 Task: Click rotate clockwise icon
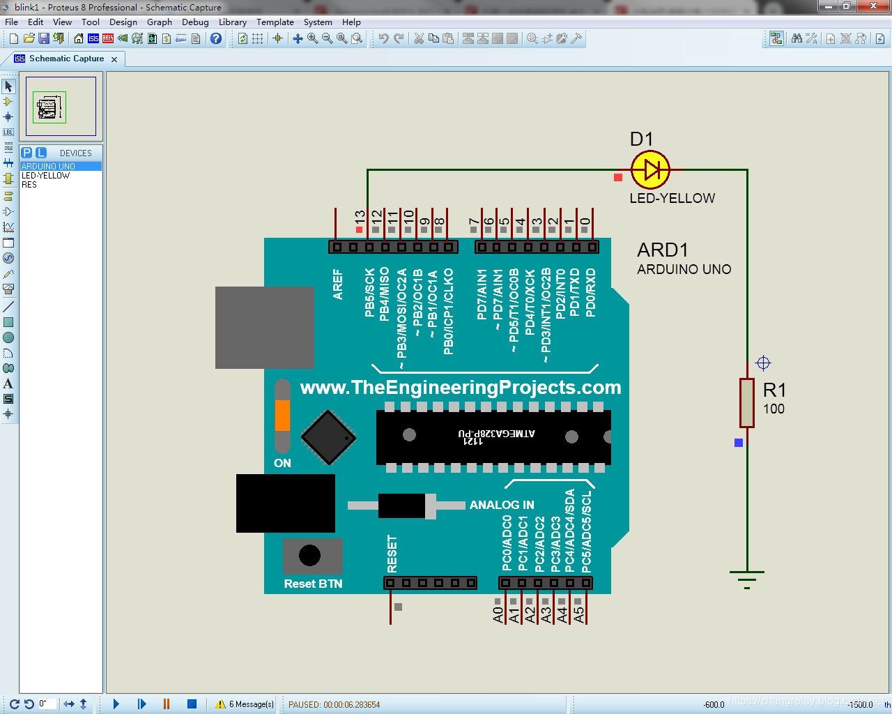(x=14, y=704)
